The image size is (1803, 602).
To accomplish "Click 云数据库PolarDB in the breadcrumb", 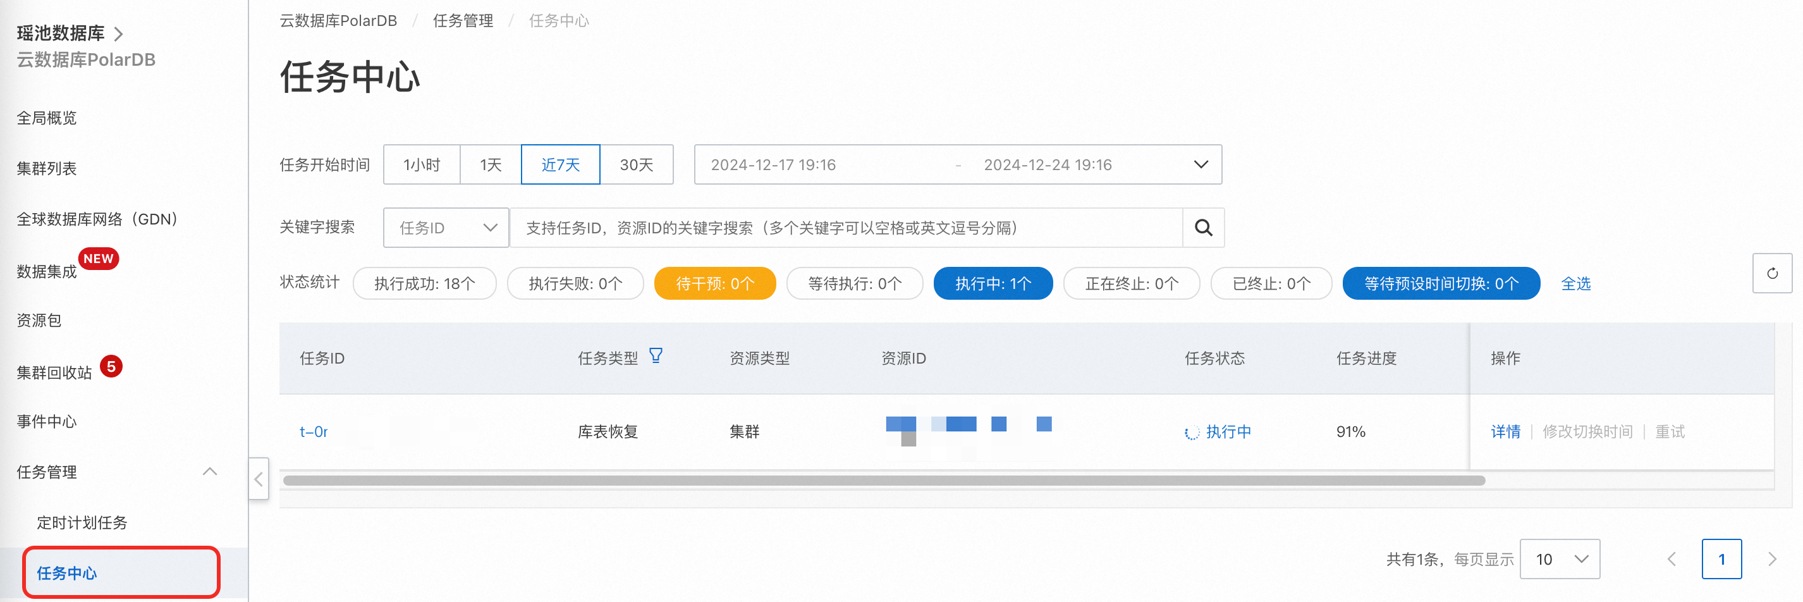I will [x=338, y=20].
